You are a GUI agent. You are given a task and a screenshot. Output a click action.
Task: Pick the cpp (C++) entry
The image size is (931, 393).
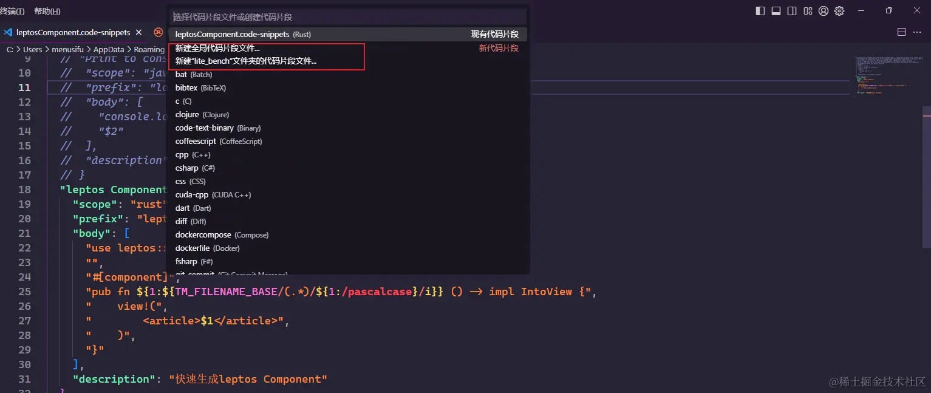[x=347, y=155]
